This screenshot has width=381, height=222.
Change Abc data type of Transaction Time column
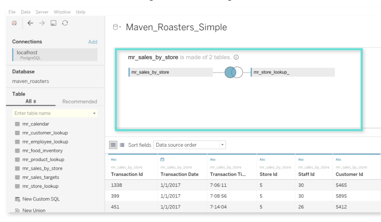point(213,159)
